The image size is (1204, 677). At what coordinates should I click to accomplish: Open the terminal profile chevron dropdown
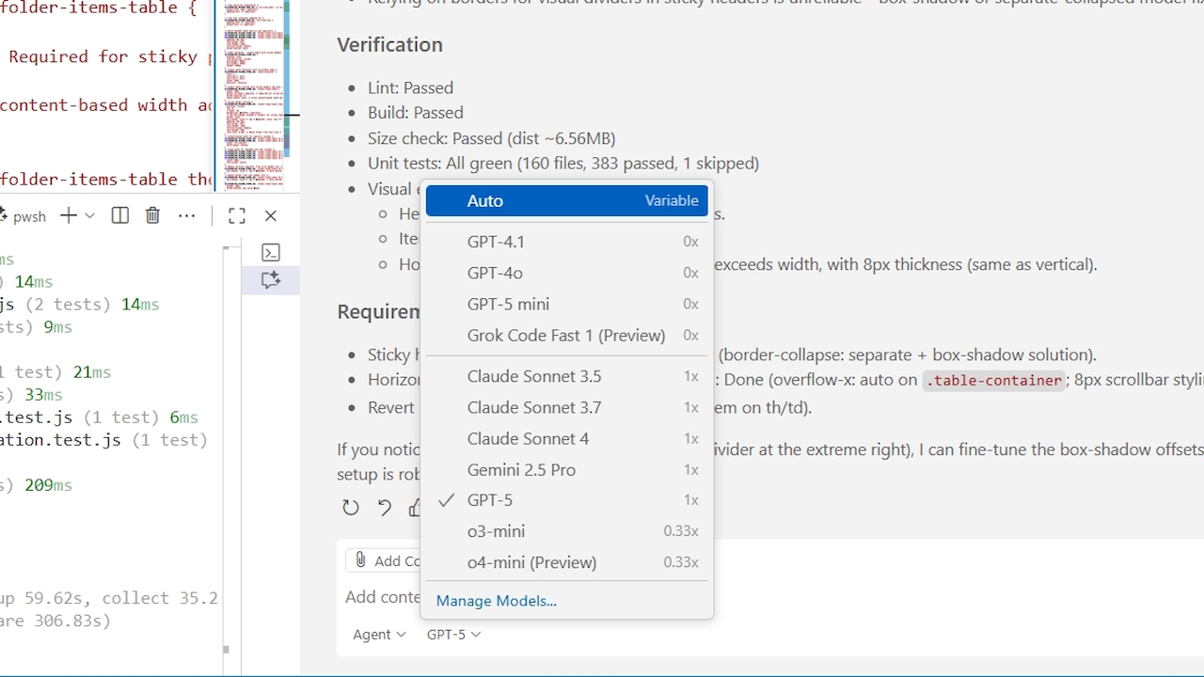tap(90, 215)
